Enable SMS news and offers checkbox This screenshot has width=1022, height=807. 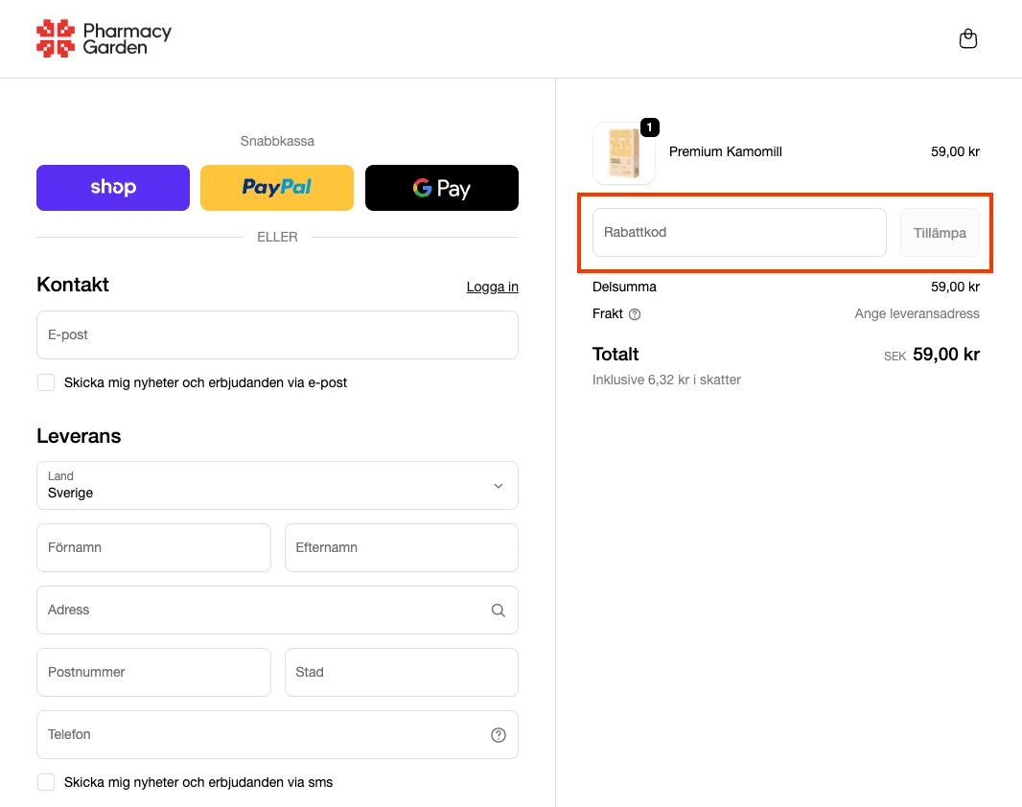point(46,782)
